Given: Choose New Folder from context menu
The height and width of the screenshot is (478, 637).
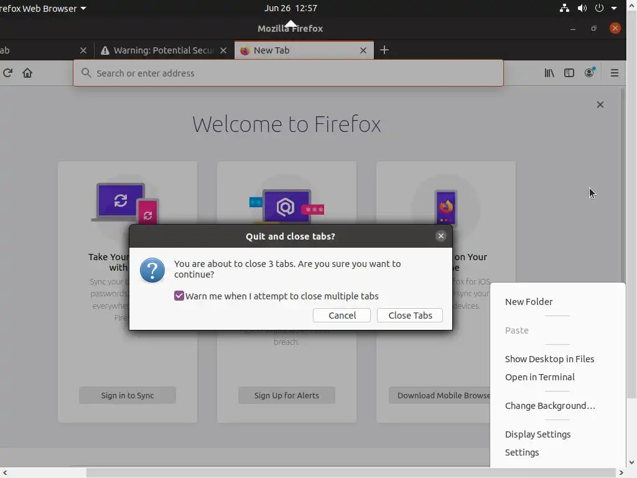Looking at the screenshot, I should pyautogui.click(x=529, y=302).
